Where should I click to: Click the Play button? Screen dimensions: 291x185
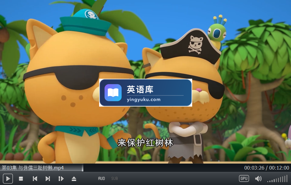(x=8, y=179)
